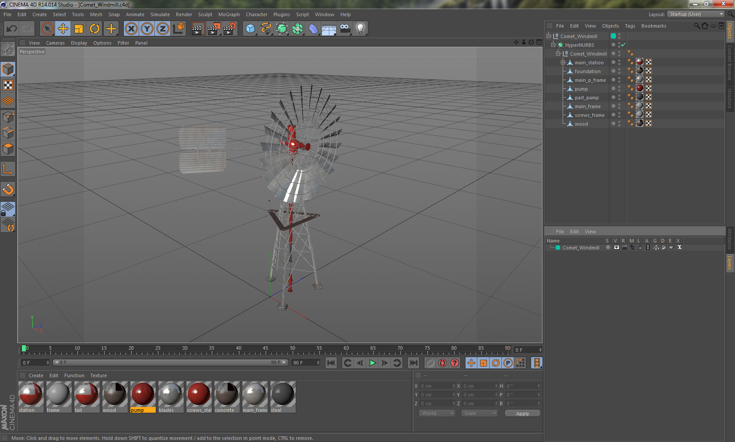Open the Structure side tab
Viewport: 735px width, 442px height.
730,98
